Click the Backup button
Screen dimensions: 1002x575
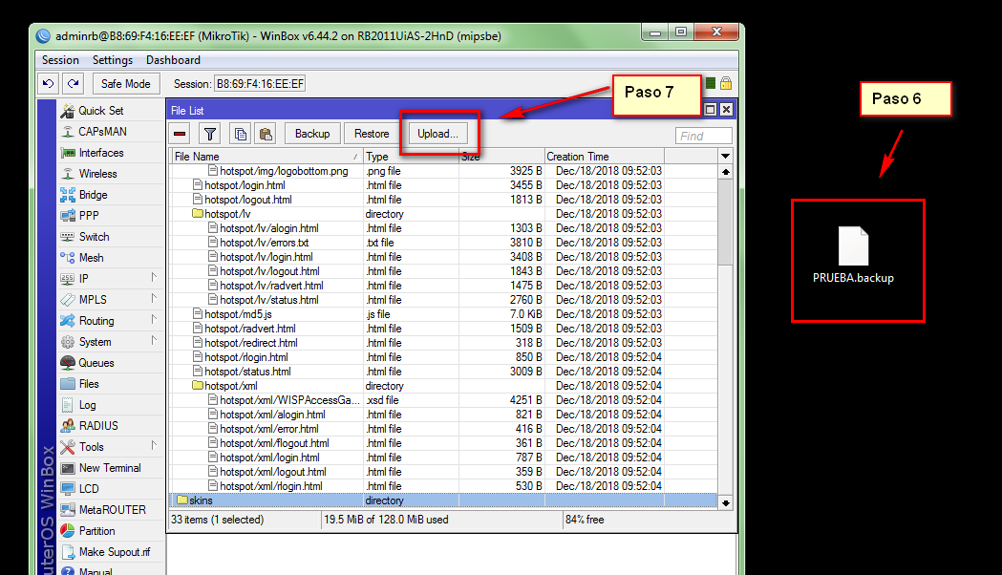(x=312, y=134)
